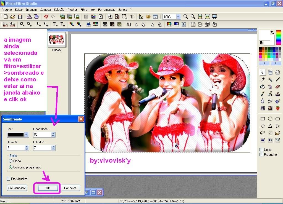Enable the Limite checkbox

(x=261, y=149)
